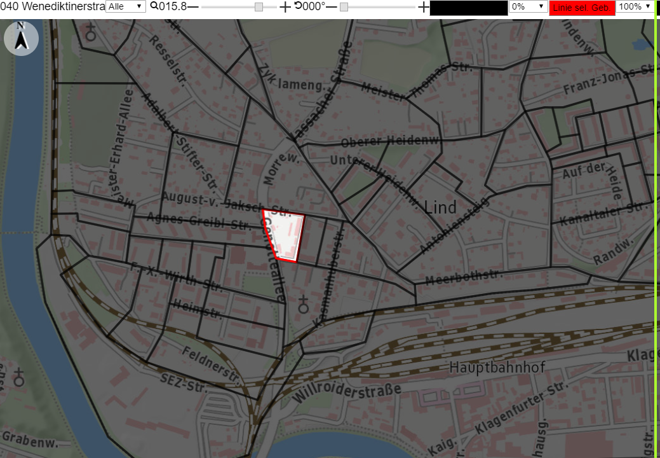This screenshot has height=458, width=660.
Task: Click the zoom plus icon
Action: (x=285, y=7)
